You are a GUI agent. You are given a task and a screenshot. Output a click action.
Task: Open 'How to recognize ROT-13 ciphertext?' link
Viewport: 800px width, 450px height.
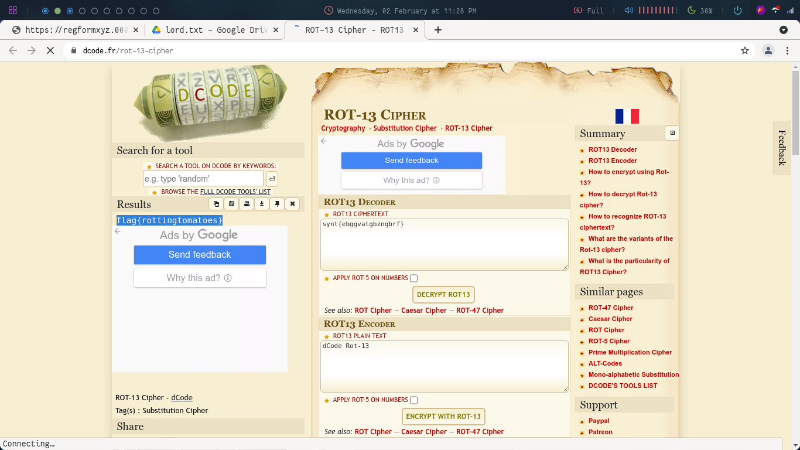tap(623, 221)
